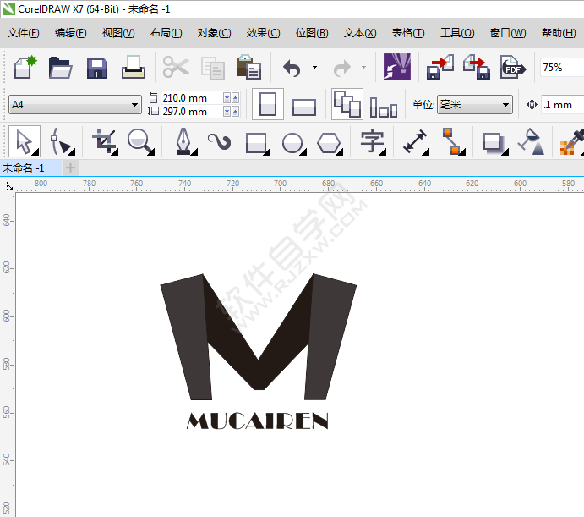Select the Zoom magnifier tool
The width and height of the screenshot is (584, 517).
tap(141, 141)
